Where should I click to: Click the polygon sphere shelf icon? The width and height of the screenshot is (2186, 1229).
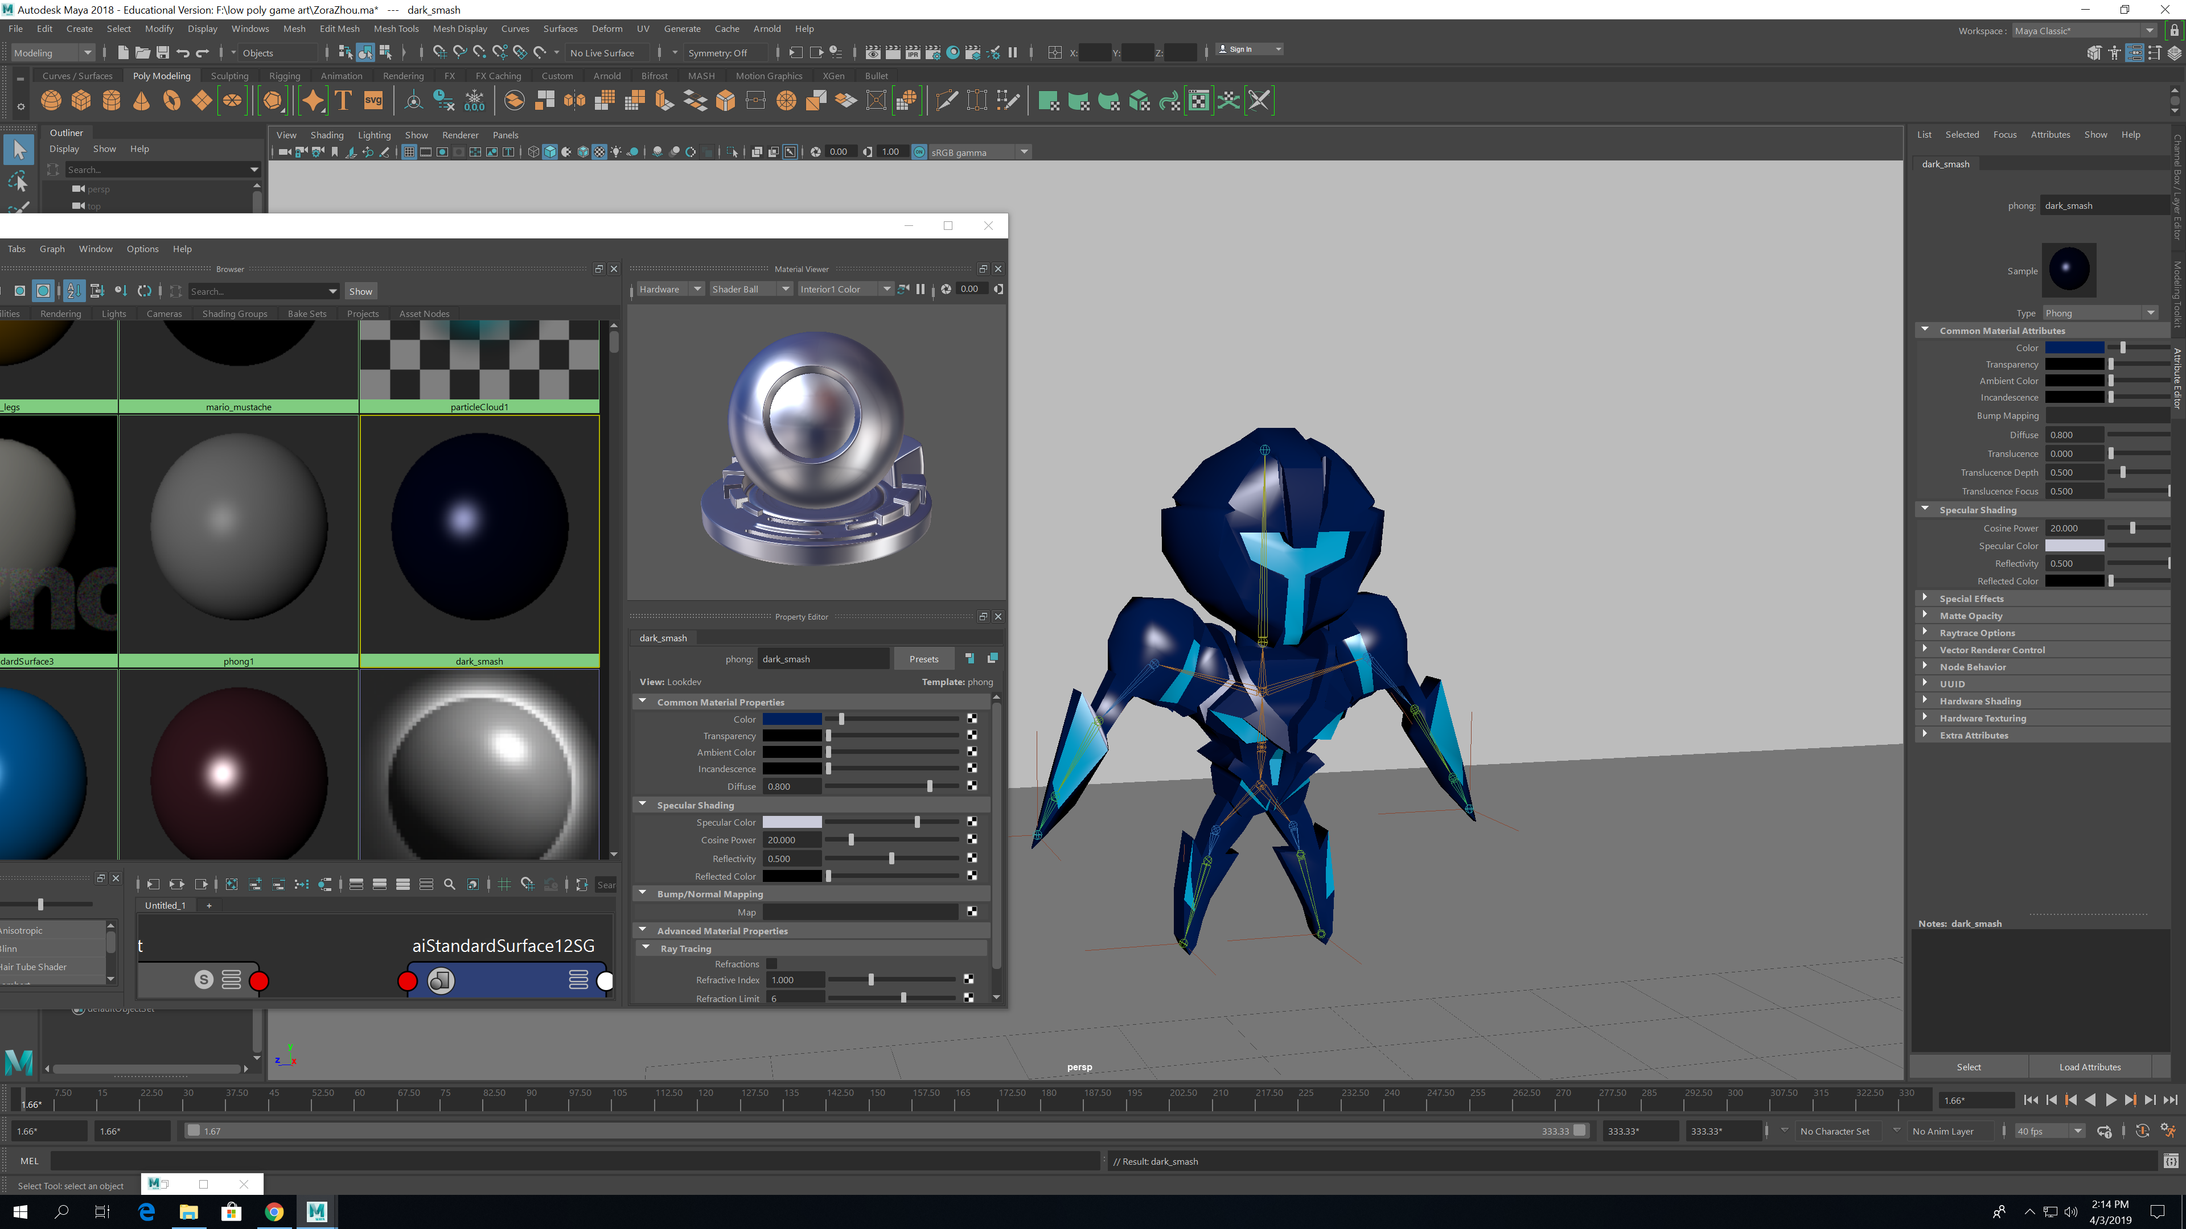pyautogui.click(x=51, y=101)
